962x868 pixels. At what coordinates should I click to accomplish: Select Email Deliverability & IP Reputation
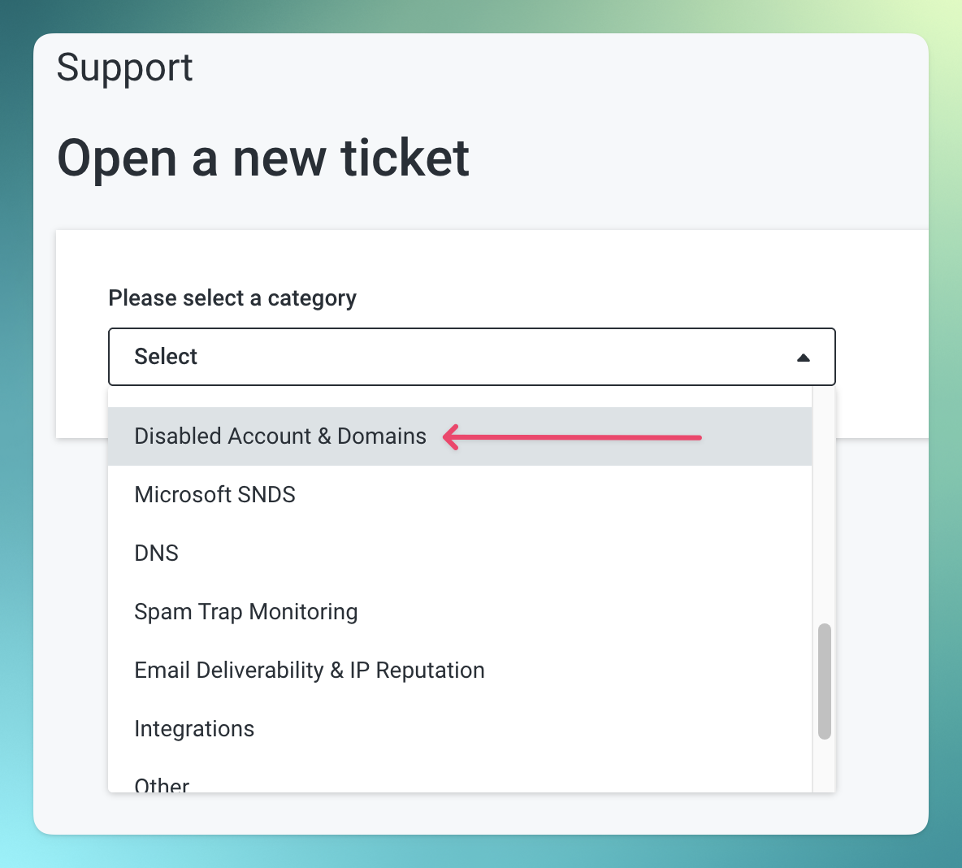309,671
